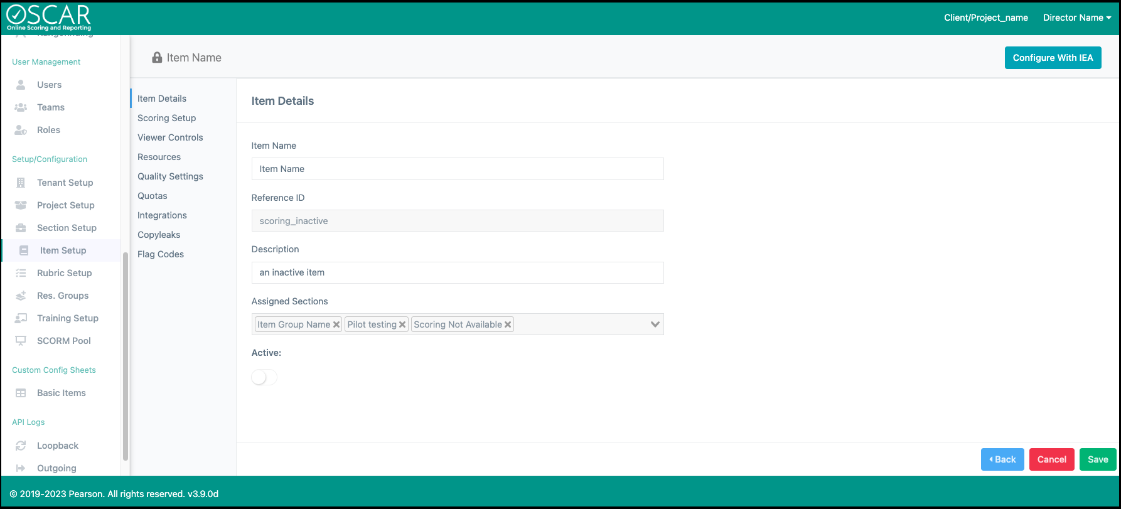Open the Scoring Setup tab

tap(166, 118)
